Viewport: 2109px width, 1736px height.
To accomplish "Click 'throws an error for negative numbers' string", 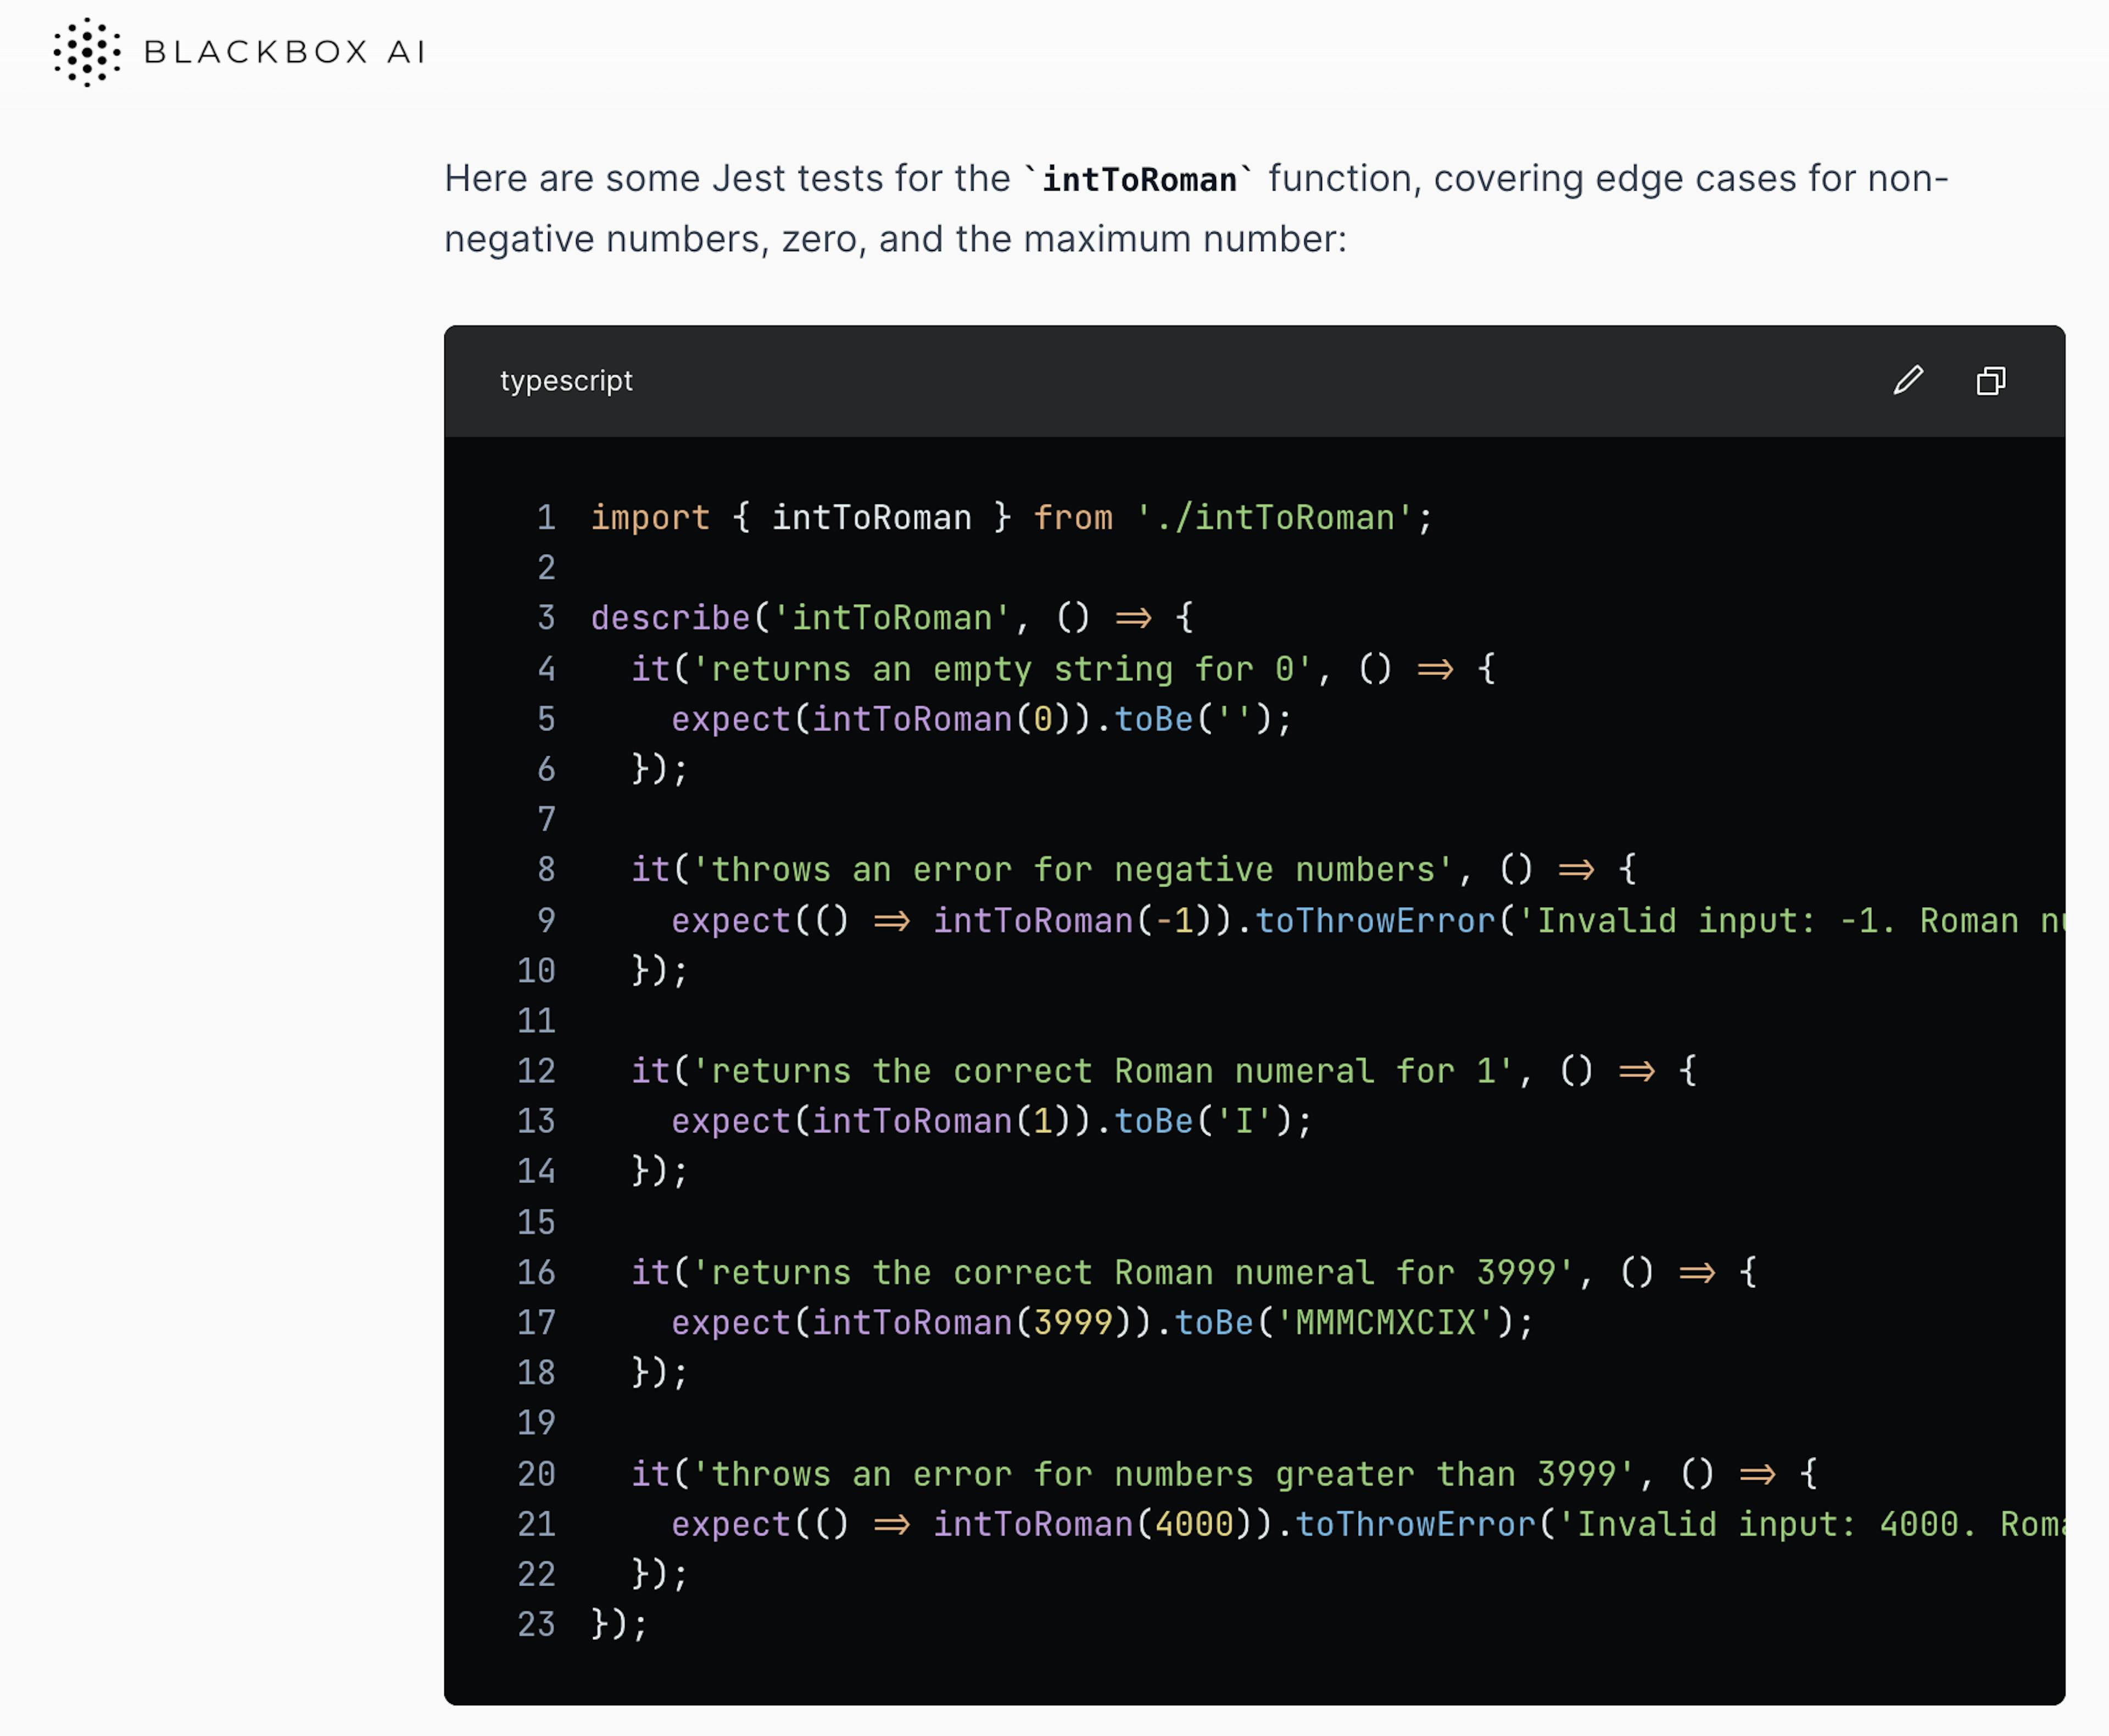I will point(1070,870).
